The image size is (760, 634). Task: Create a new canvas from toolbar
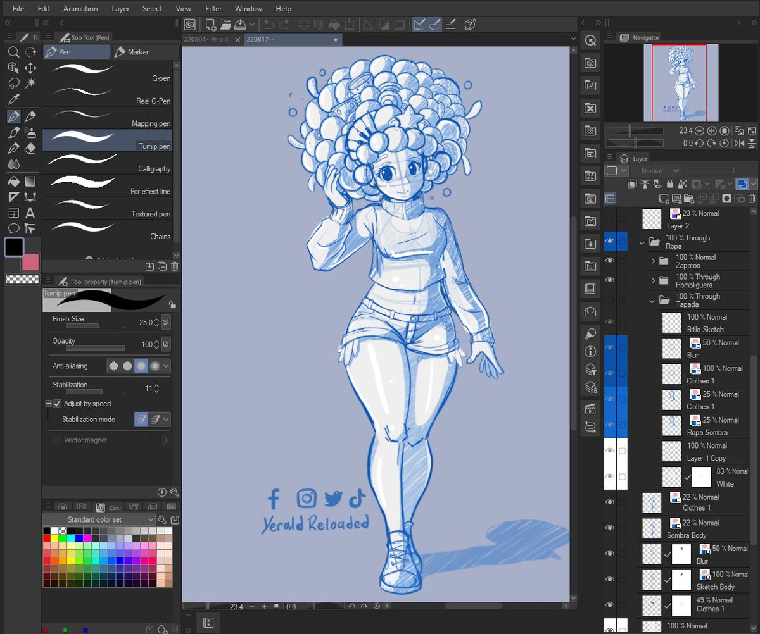pos(210,25)
